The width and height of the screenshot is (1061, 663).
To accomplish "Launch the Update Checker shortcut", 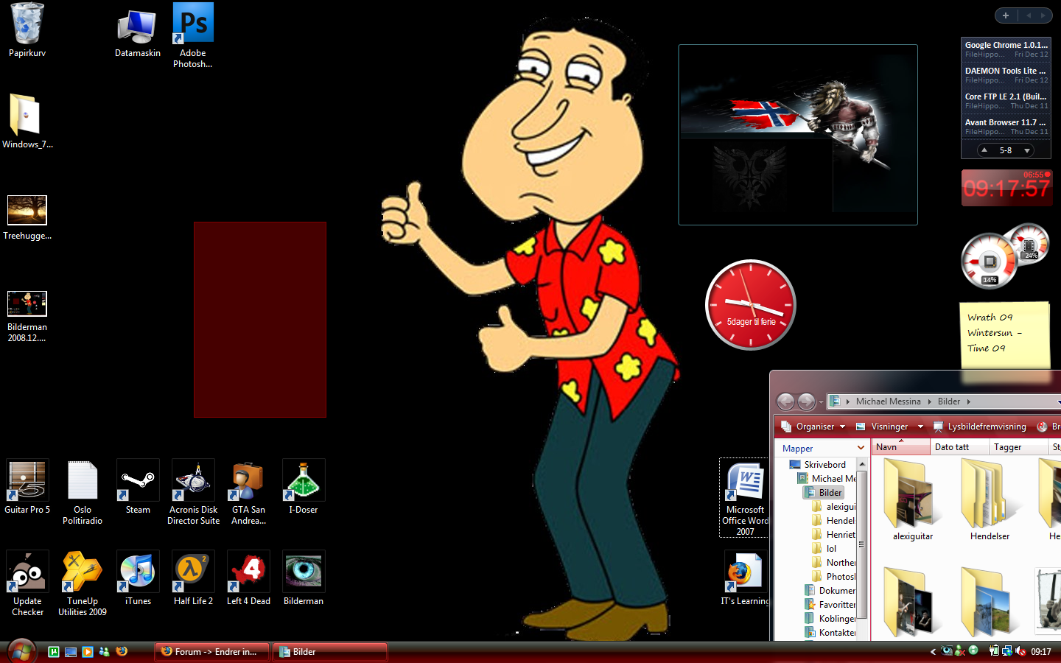I will click(27, 583).
